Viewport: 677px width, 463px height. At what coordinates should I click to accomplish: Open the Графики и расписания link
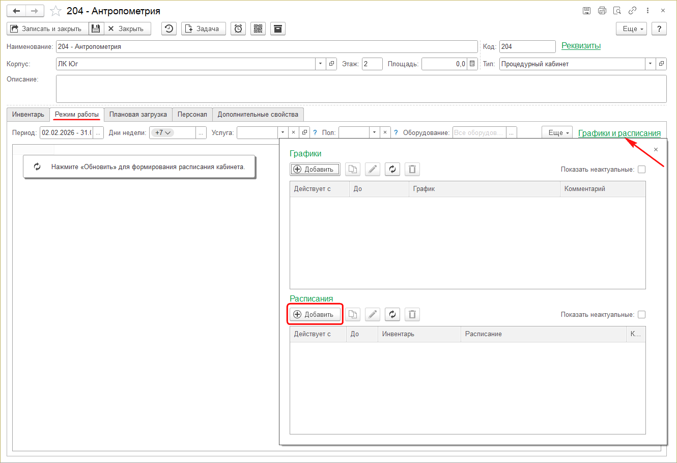point(619,133)
